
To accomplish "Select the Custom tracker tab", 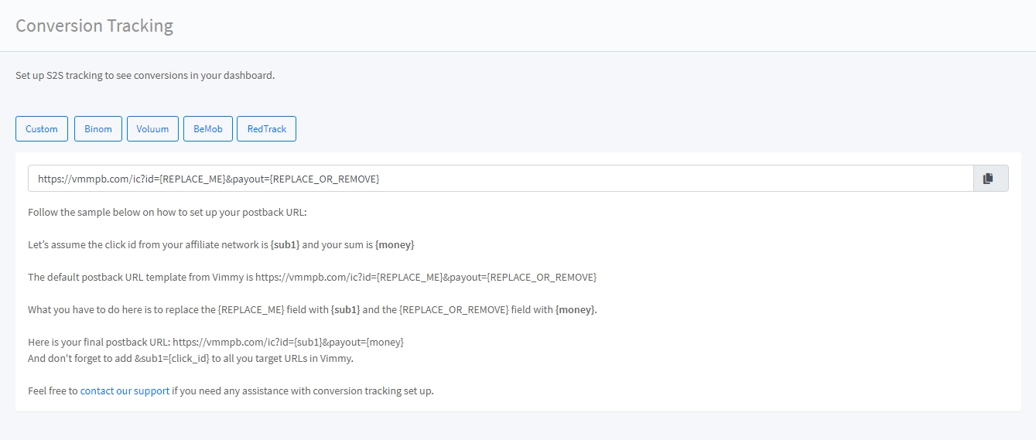I will point(42,129).
